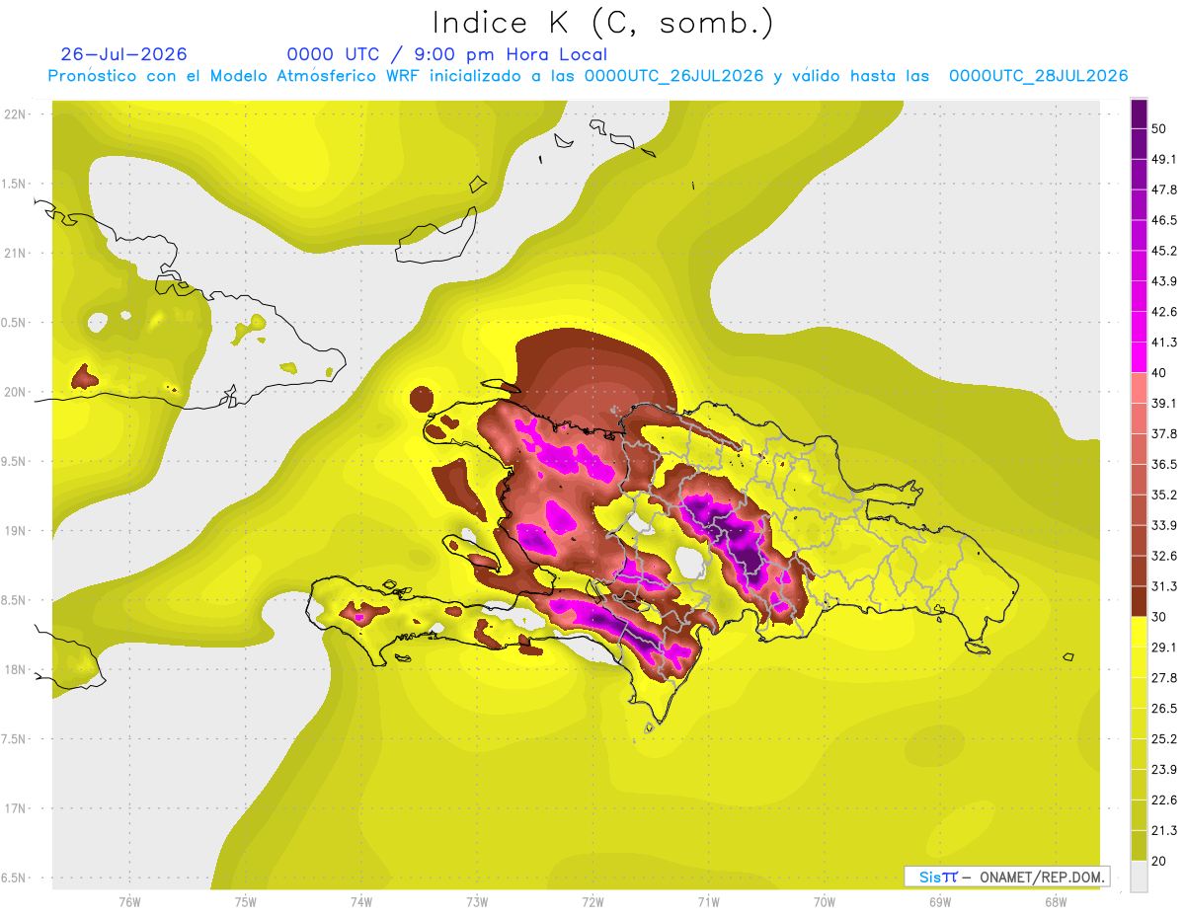This screenshot has width=1185, height=915.
Task: Click the "29.1" color scale value
Action: (1164, 648)
